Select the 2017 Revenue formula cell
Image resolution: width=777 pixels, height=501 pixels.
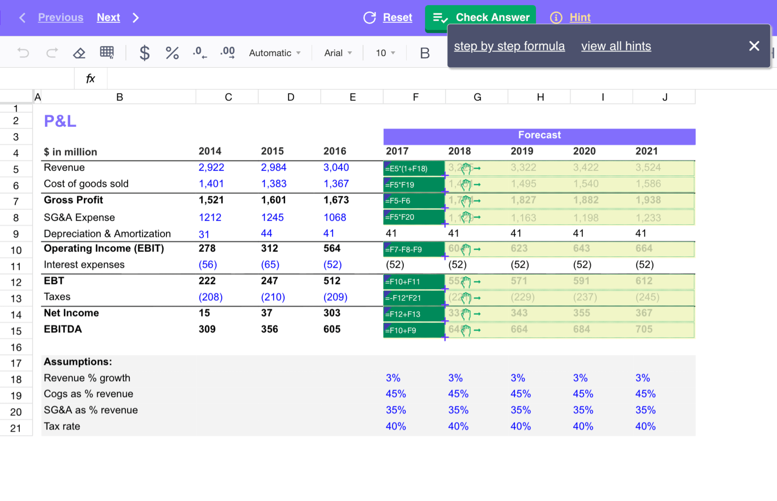(414, 169)
